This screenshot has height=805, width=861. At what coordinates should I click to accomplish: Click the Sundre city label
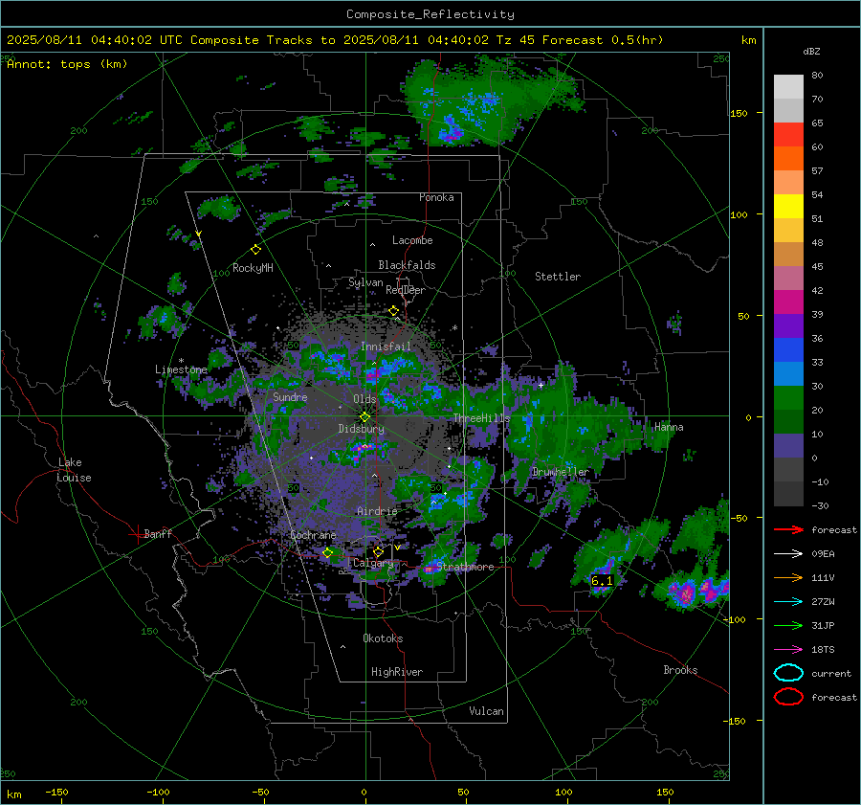(x=290, y=396)
